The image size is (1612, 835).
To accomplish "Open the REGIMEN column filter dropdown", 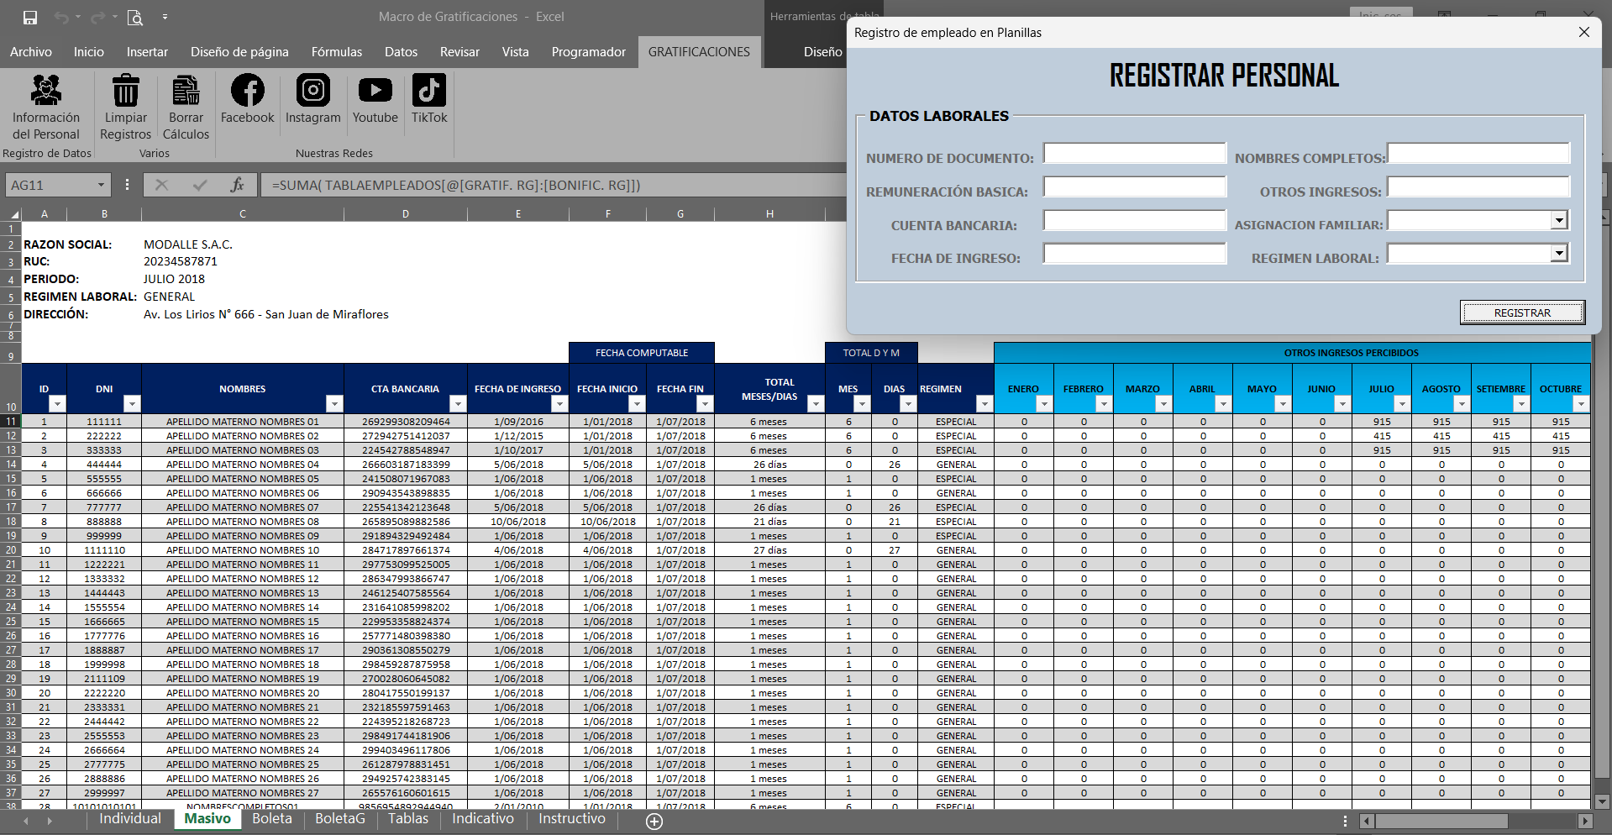I will 984,404.
